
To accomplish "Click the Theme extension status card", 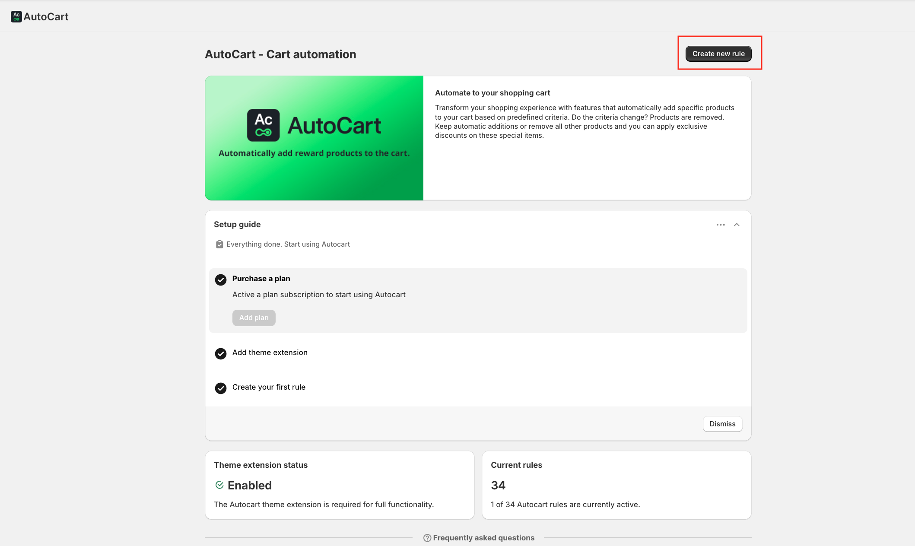I will (339, 485).
